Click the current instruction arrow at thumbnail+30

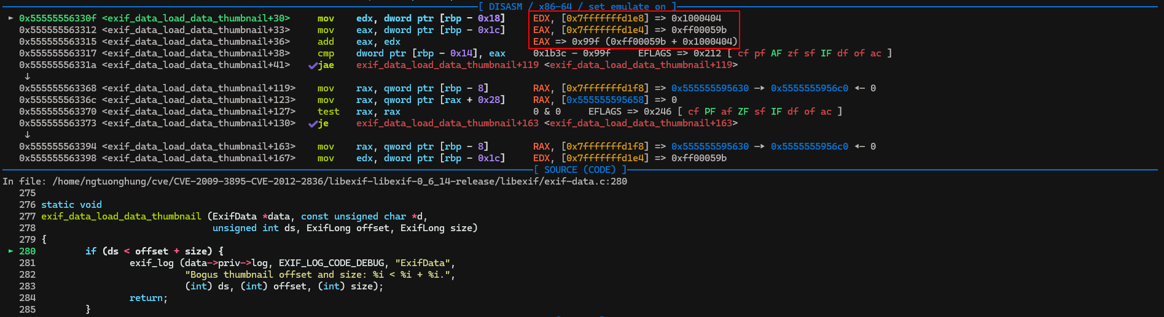[10, 18]
